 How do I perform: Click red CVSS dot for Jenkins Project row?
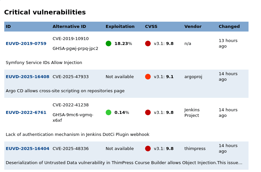coord(148,113)
